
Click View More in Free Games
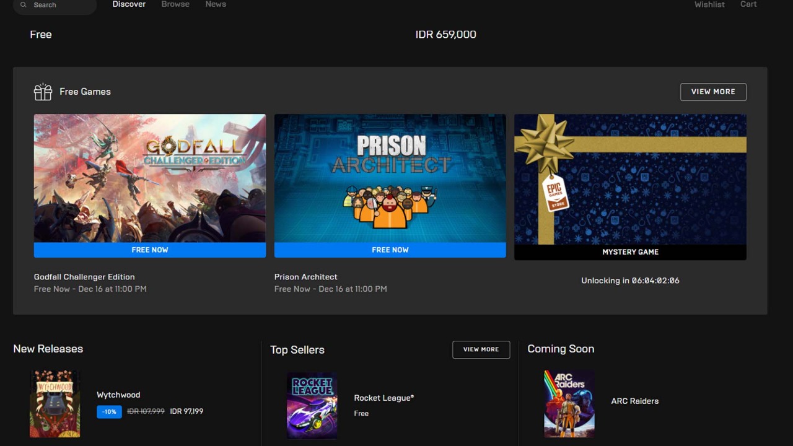pos(713,92)
